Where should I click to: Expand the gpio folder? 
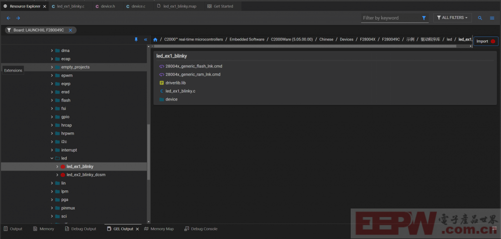click(52, 117)
